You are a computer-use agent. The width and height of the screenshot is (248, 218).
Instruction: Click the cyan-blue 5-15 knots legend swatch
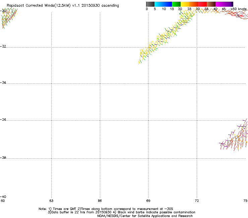tap(163, 4)
